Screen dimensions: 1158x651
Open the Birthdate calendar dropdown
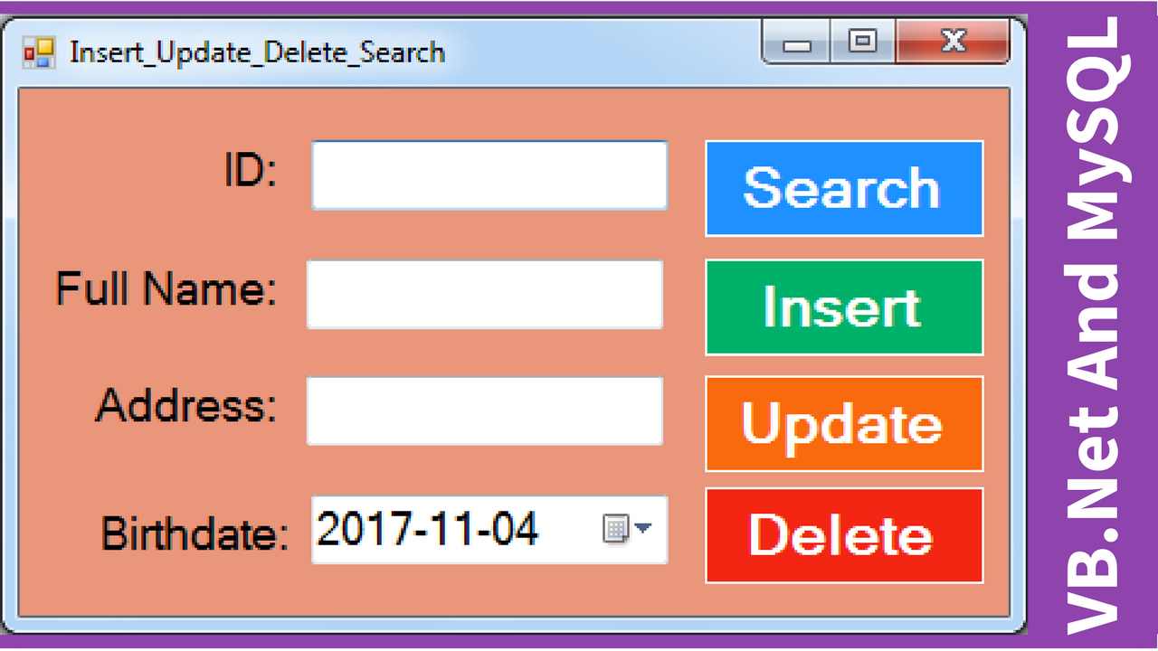pyautogui.click(x=628, y=529)
